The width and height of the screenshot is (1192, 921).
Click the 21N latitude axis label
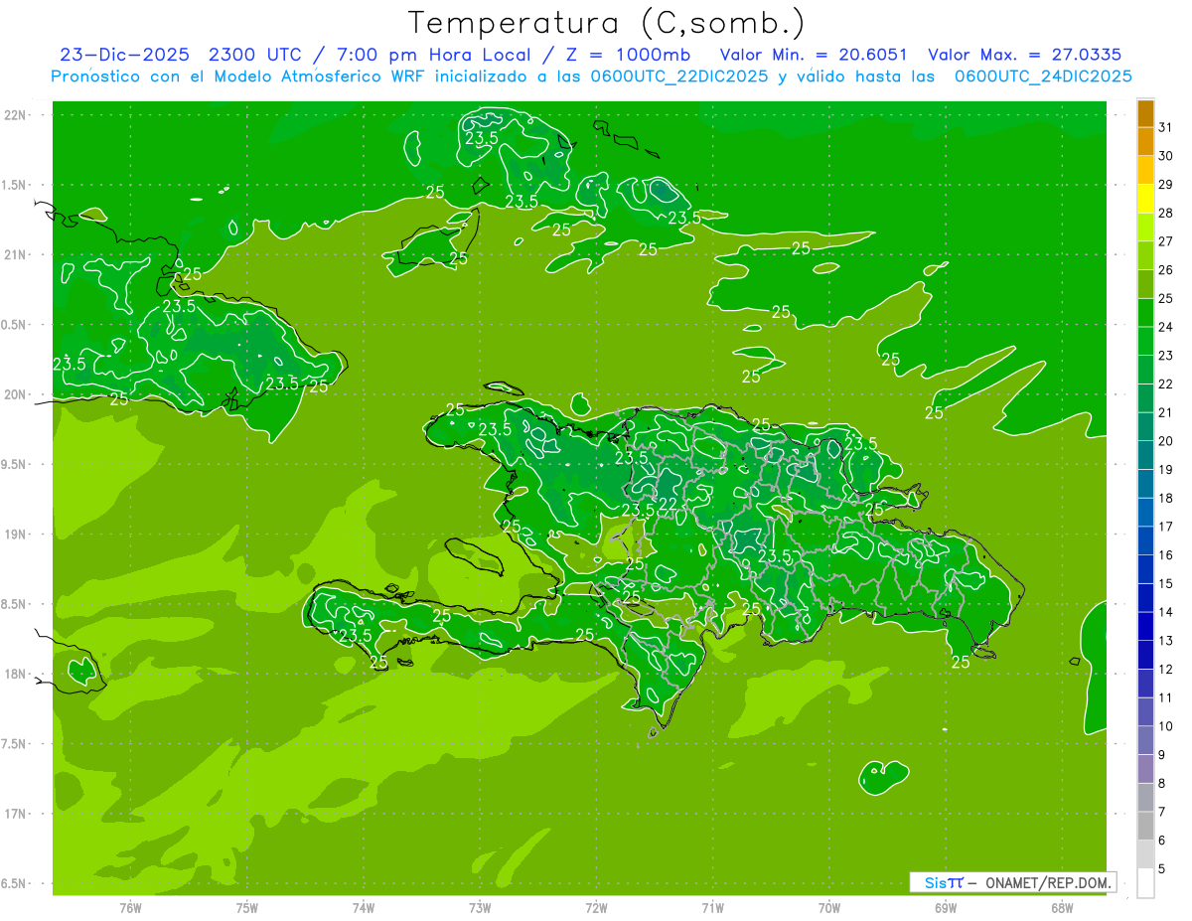16,255
